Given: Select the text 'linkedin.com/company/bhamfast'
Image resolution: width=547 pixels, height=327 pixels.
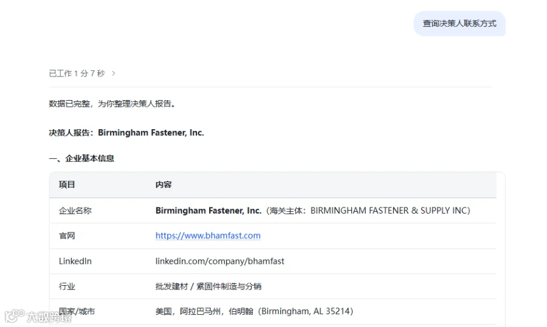Looking at the screenshot, I should [x=220, y=261].
